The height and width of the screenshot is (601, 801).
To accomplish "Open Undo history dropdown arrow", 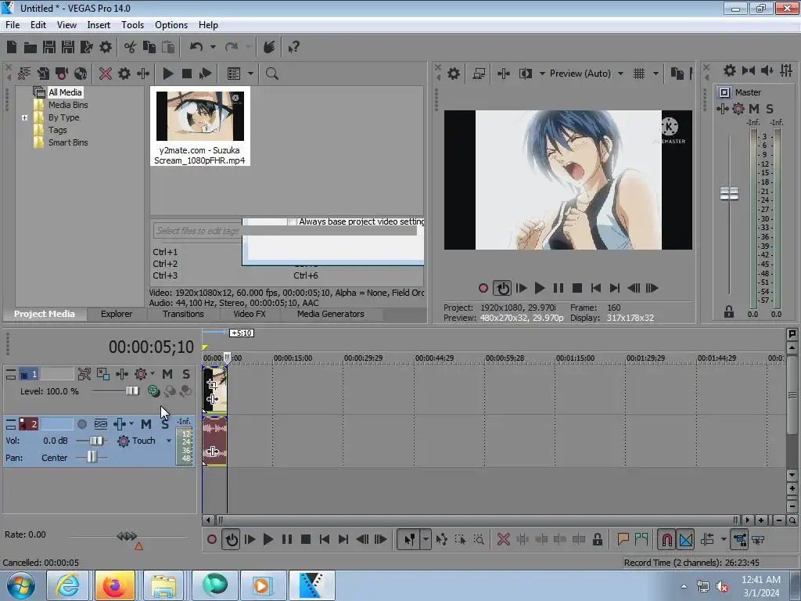I will pyautogui.click(x=213, y=48).
